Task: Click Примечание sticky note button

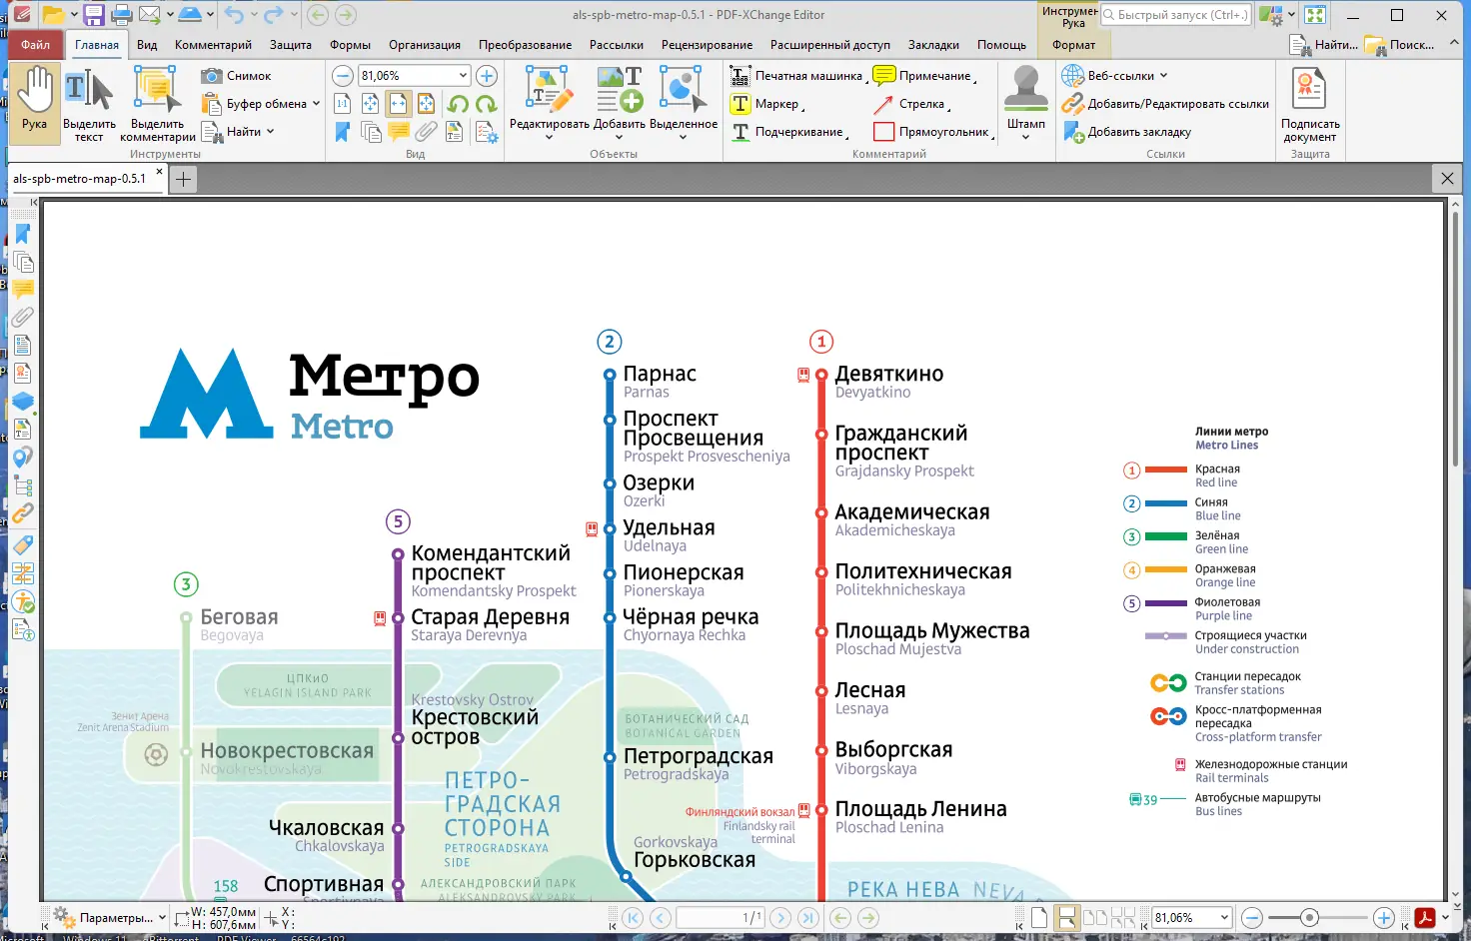Action: coord(924,76)
